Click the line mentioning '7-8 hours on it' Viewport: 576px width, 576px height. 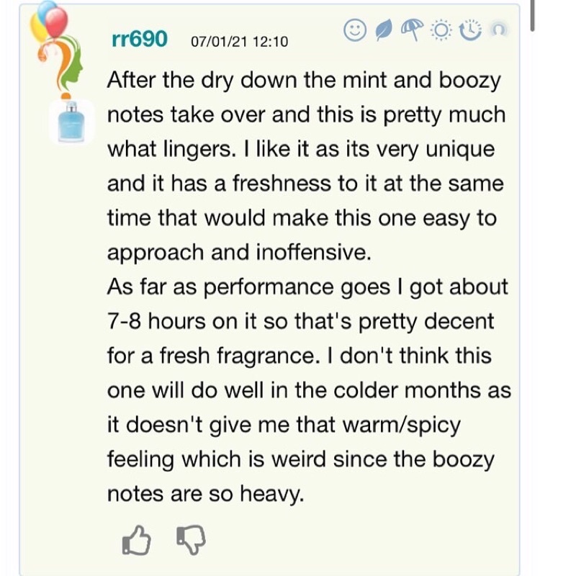[300, 321]
